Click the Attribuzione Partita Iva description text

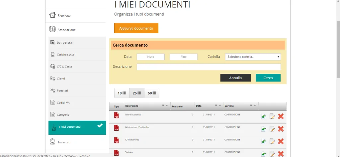pyautogui.click(x=137, y=127)
